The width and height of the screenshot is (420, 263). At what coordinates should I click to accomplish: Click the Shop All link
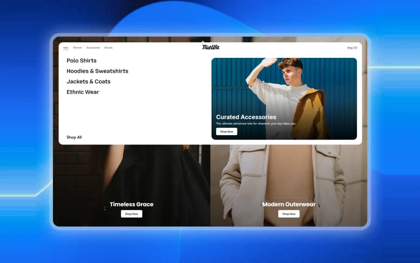74,137
